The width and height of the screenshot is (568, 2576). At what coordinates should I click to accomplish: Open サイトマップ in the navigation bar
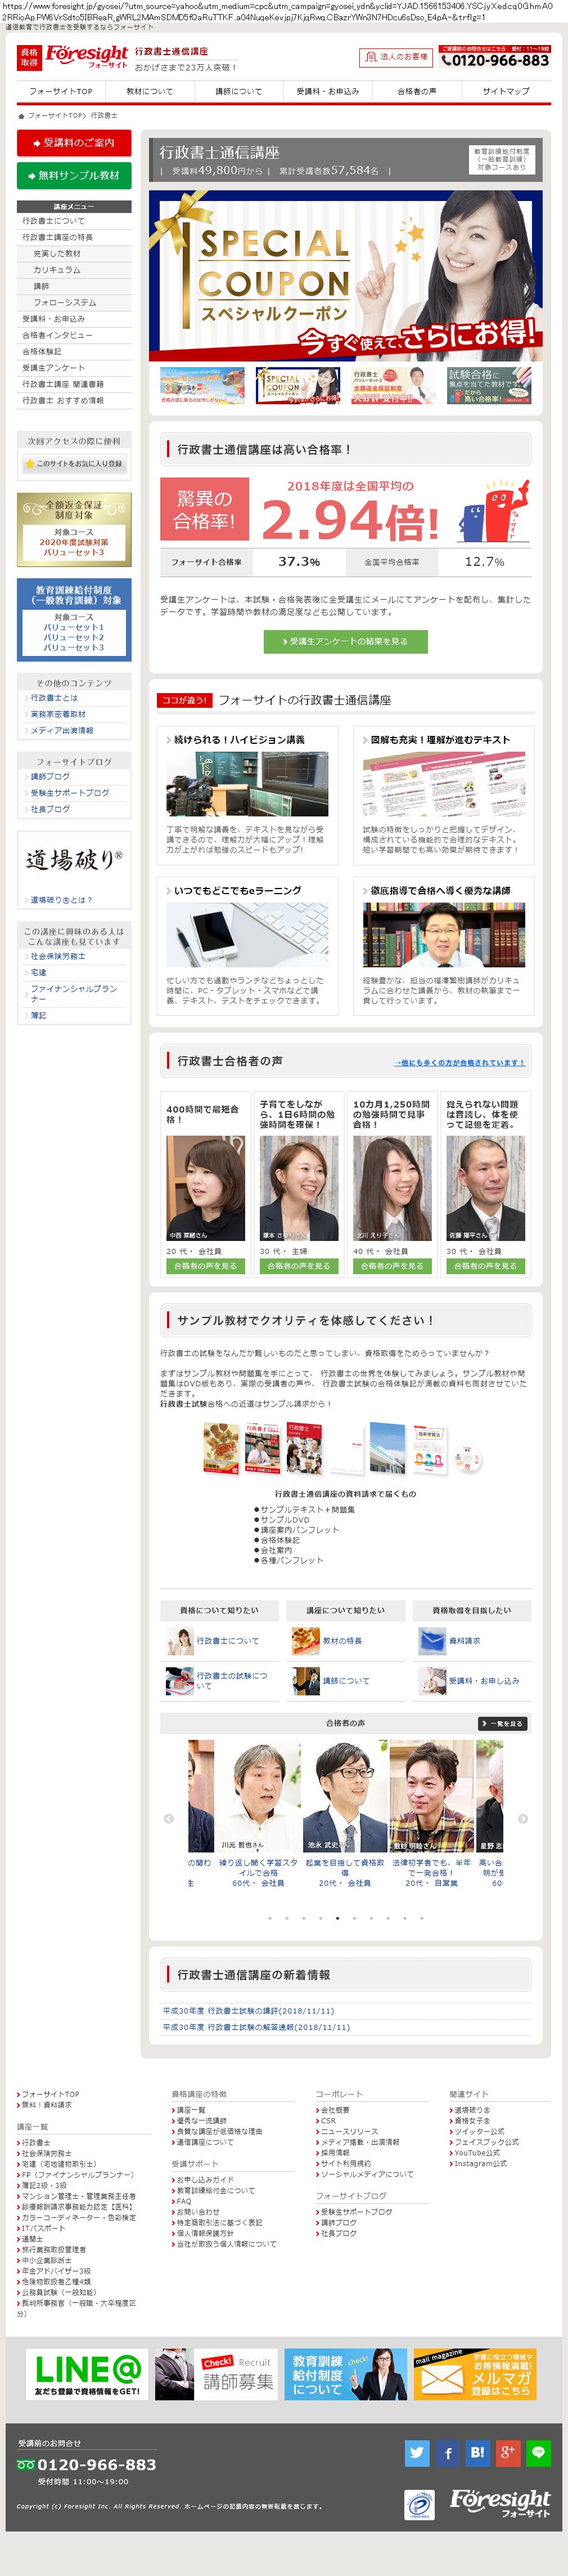pyautogui.click(x=506, y=91)
